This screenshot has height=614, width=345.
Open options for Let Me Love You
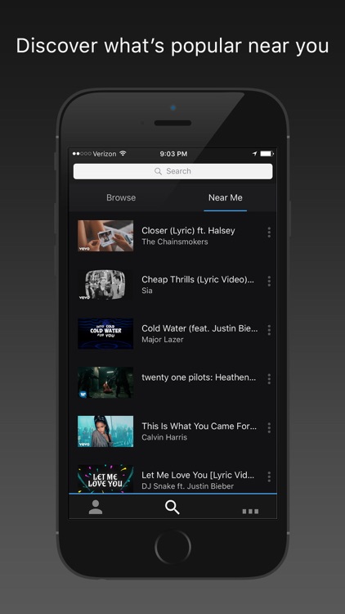pos(269,476)
